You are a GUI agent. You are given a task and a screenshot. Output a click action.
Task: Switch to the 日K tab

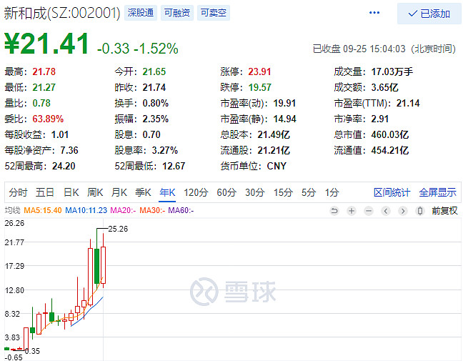click(x=71, y=192)
